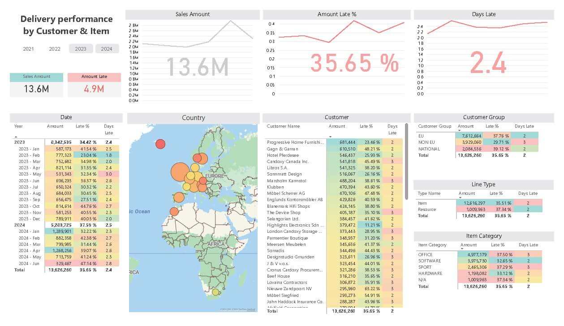Click the Amount Late 4.9M card
Image resolution: width=564 pixels, height=326 pixels.
pos(94,89)
